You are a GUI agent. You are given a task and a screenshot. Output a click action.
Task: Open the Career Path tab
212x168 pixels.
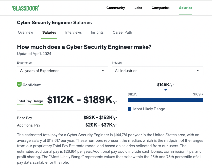click(122, 32)
